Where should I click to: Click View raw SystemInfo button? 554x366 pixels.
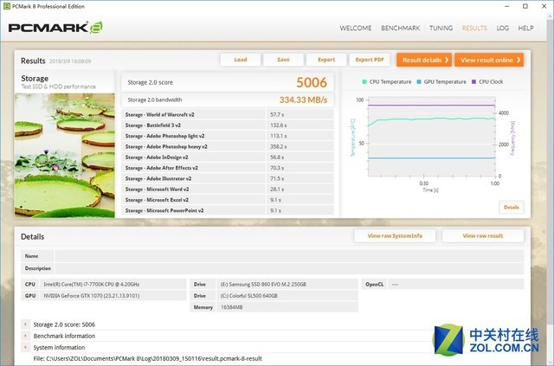395,235
